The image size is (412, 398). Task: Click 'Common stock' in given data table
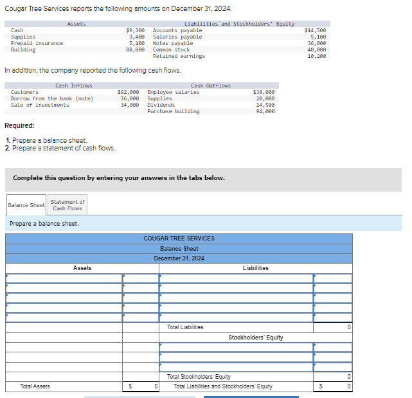coord(171,50)
